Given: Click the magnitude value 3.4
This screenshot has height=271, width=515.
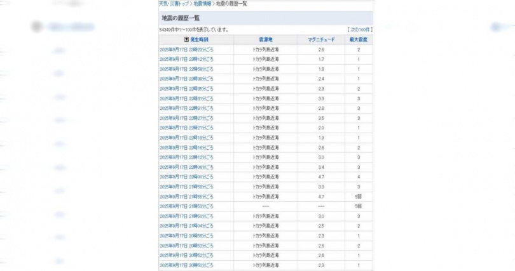Looking at the screenshot, I should (321, 167).
